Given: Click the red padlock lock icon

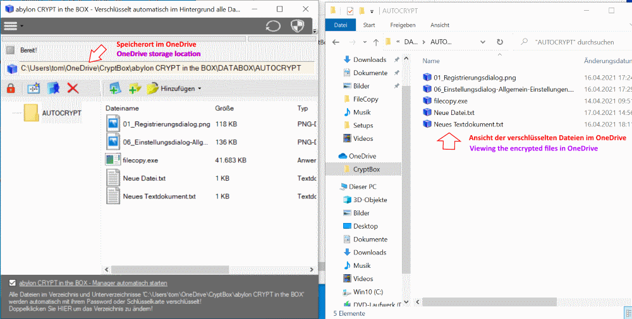Looking at the screenshot, I should 11,88.
